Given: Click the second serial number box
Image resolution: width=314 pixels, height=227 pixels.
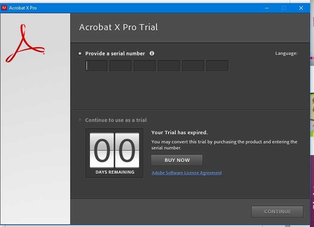Looking at the screenshot, I should pos(121,66).
